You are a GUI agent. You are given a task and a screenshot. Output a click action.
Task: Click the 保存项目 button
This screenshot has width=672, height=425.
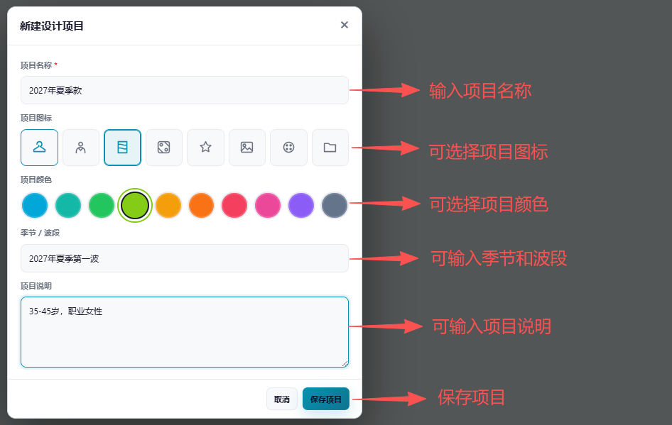(x=326, y=399)
